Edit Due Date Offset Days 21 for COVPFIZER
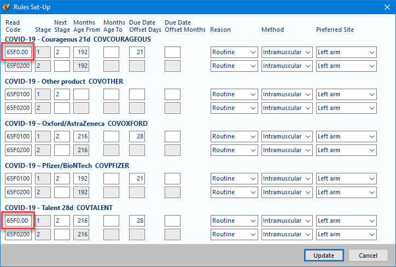 137,179
